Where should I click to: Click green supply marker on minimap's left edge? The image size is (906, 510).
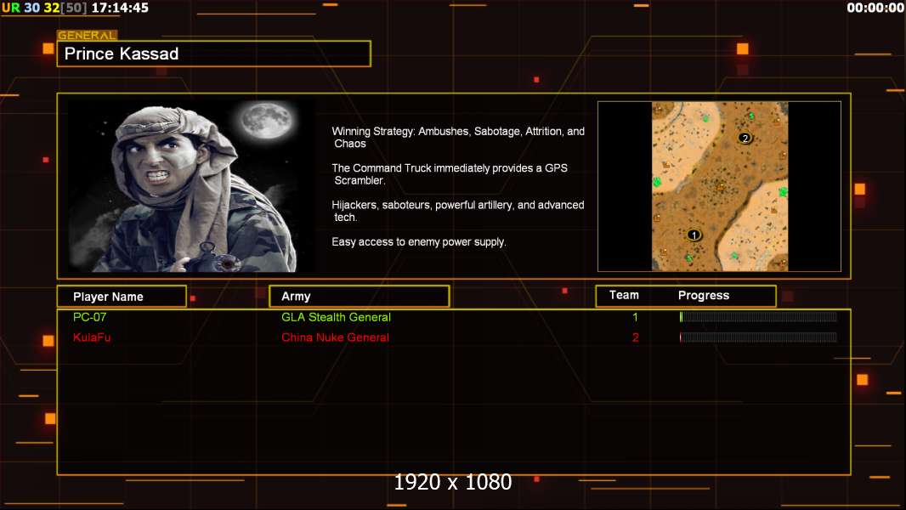point(656,182)
